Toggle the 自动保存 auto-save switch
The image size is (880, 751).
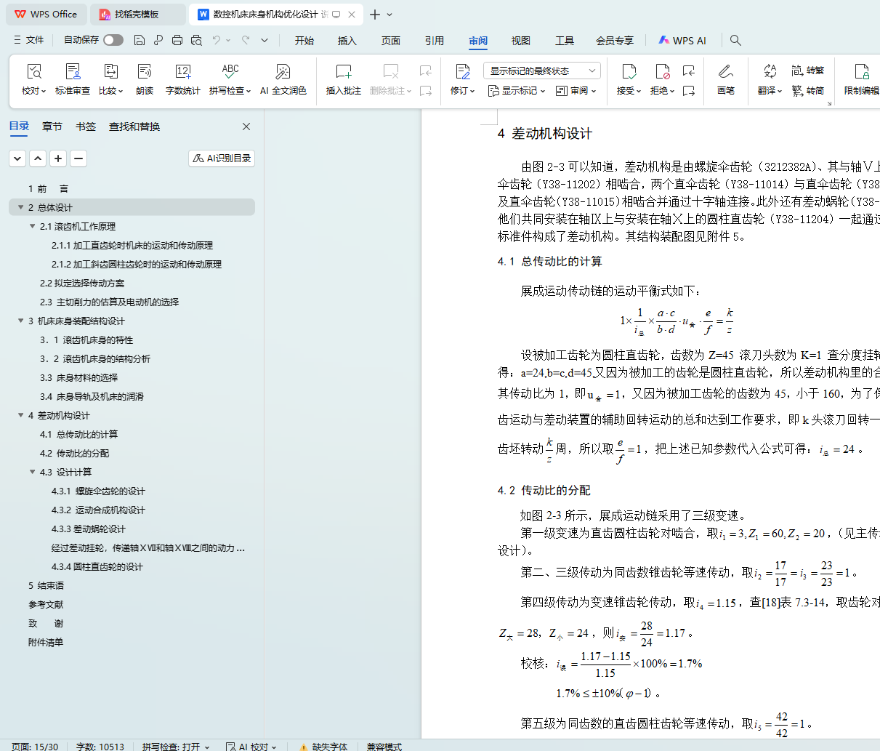(x=113, y=40)
